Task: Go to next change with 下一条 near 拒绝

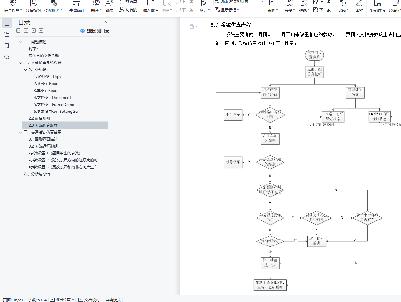Action: point(322,10)
